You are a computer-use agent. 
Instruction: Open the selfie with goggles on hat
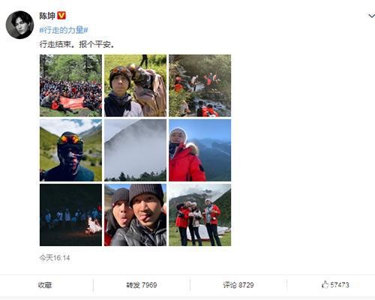(x=135, y=85)
